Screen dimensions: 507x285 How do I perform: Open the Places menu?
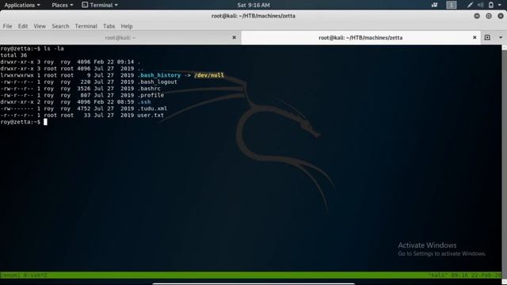tap(63, 5)
